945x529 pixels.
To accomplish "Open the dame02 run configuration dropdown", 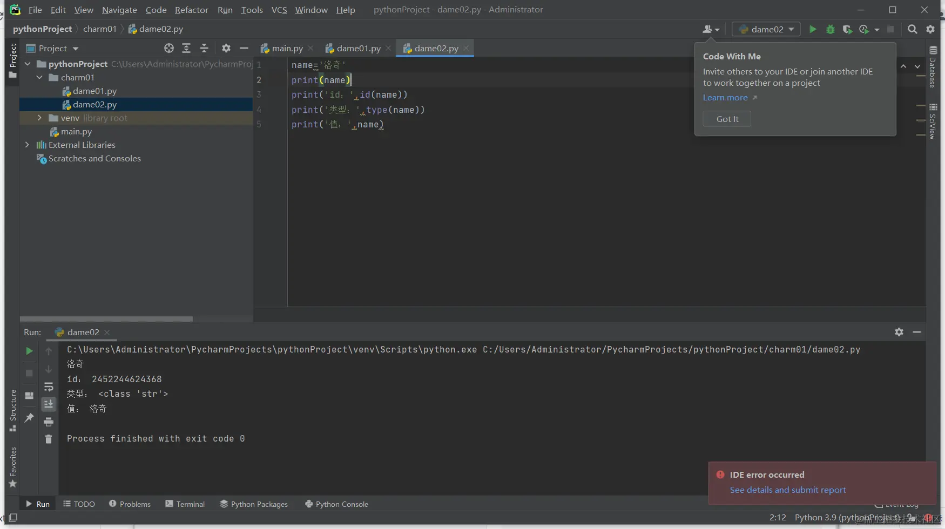I will coord(766,29).
